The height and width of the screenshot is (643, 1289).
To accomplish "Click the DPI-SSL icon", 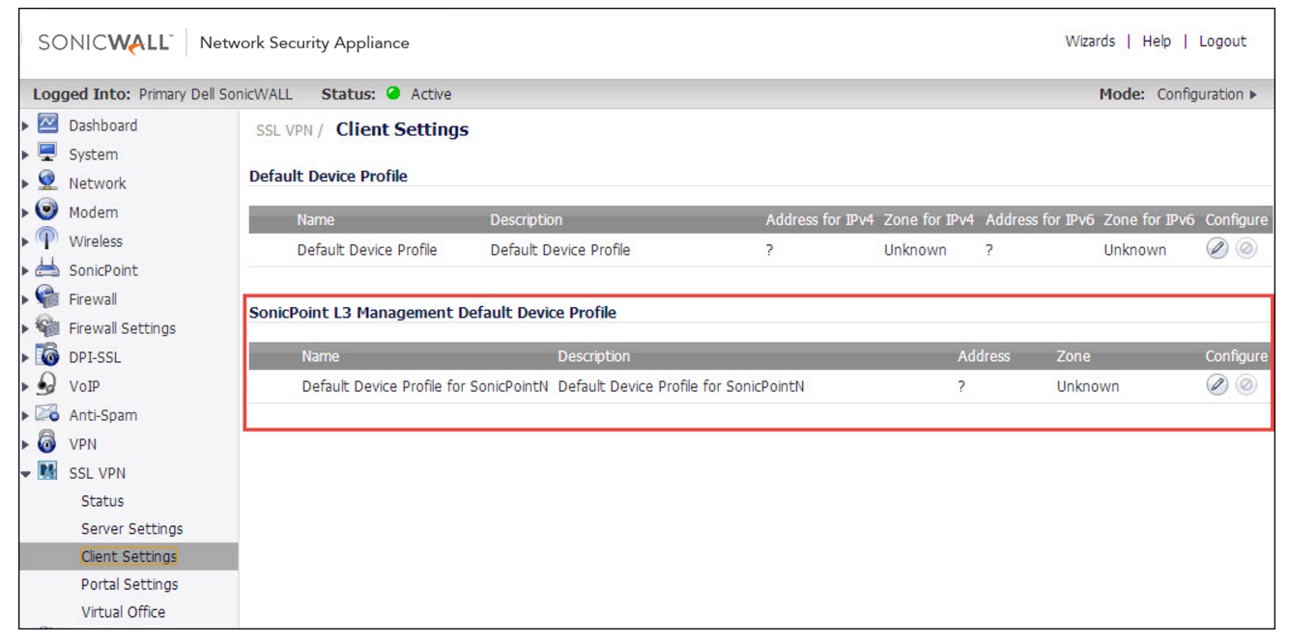I will pyautogui.click(x=46, y=356).
